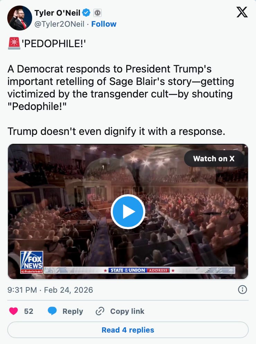256x344 pixels.
Task: Like the post with the heart icon
Action: point(13,311)
